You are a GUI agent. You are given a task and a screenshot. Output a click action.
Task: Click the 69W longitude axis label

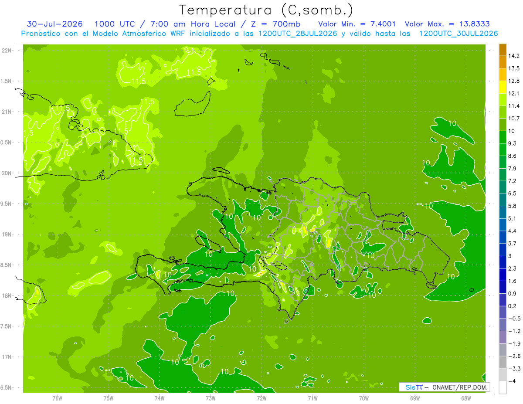(x=415, y=398)
